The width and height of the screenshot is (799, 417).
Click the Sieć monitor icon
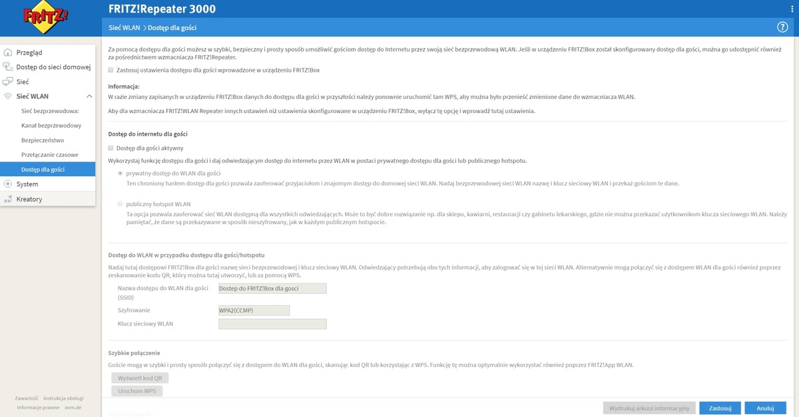pyautogui.click(x=8, y=81)
